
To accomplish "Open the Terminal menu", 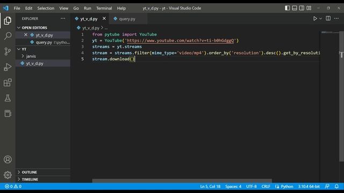I will 104,9.
